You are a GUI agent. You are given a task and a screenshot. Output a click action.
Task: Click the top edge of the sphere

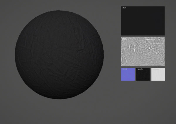tap(59, 11)
